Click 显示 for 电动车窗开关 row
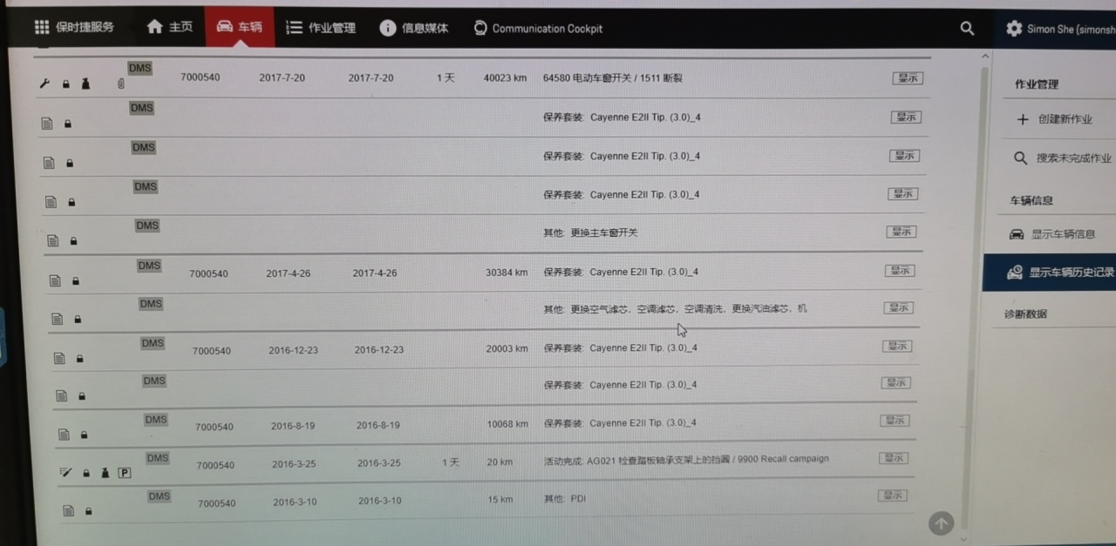Viewport: 1116px width, 546px height. coord(908,78)
